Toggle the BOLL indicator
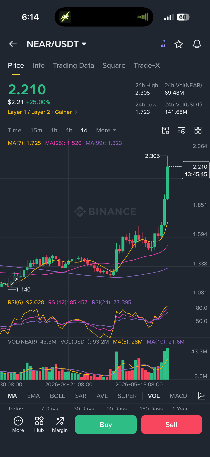The width and height of the screenshot is (210, 457). pyautogui.click(x=57, y=396)
